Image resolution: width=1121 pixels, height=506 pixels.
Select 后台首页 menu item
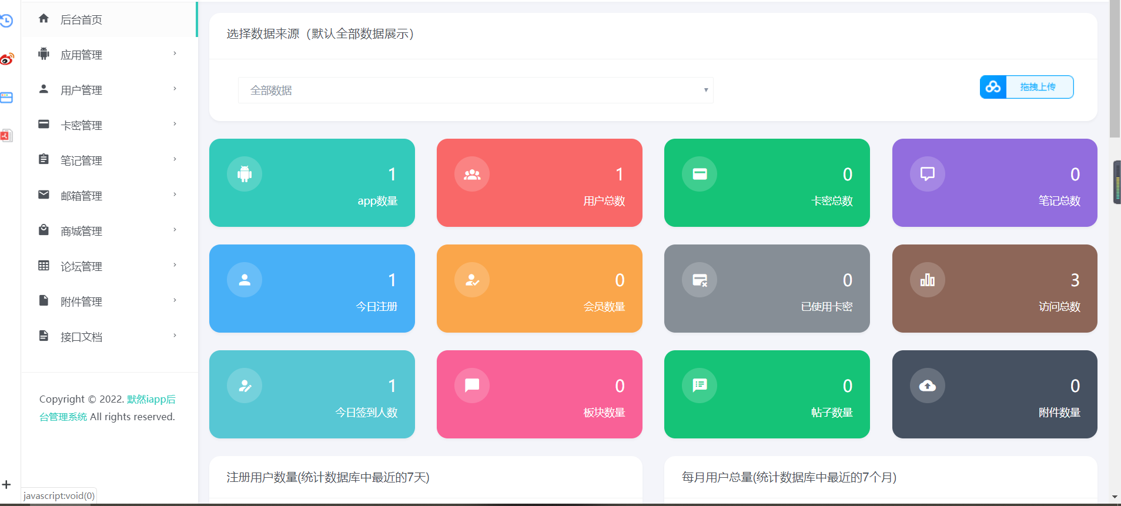(x=109, y=19)
